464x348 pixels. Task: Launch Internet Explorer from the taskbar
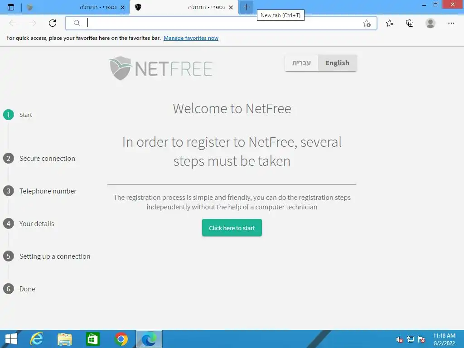click(36, 339)
